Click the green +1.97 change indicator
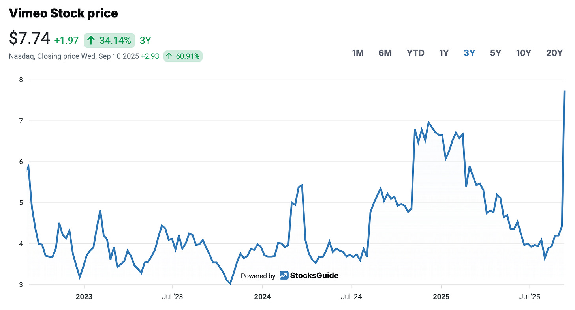Viewport: 575px width, 310px height. click(66, 40)
